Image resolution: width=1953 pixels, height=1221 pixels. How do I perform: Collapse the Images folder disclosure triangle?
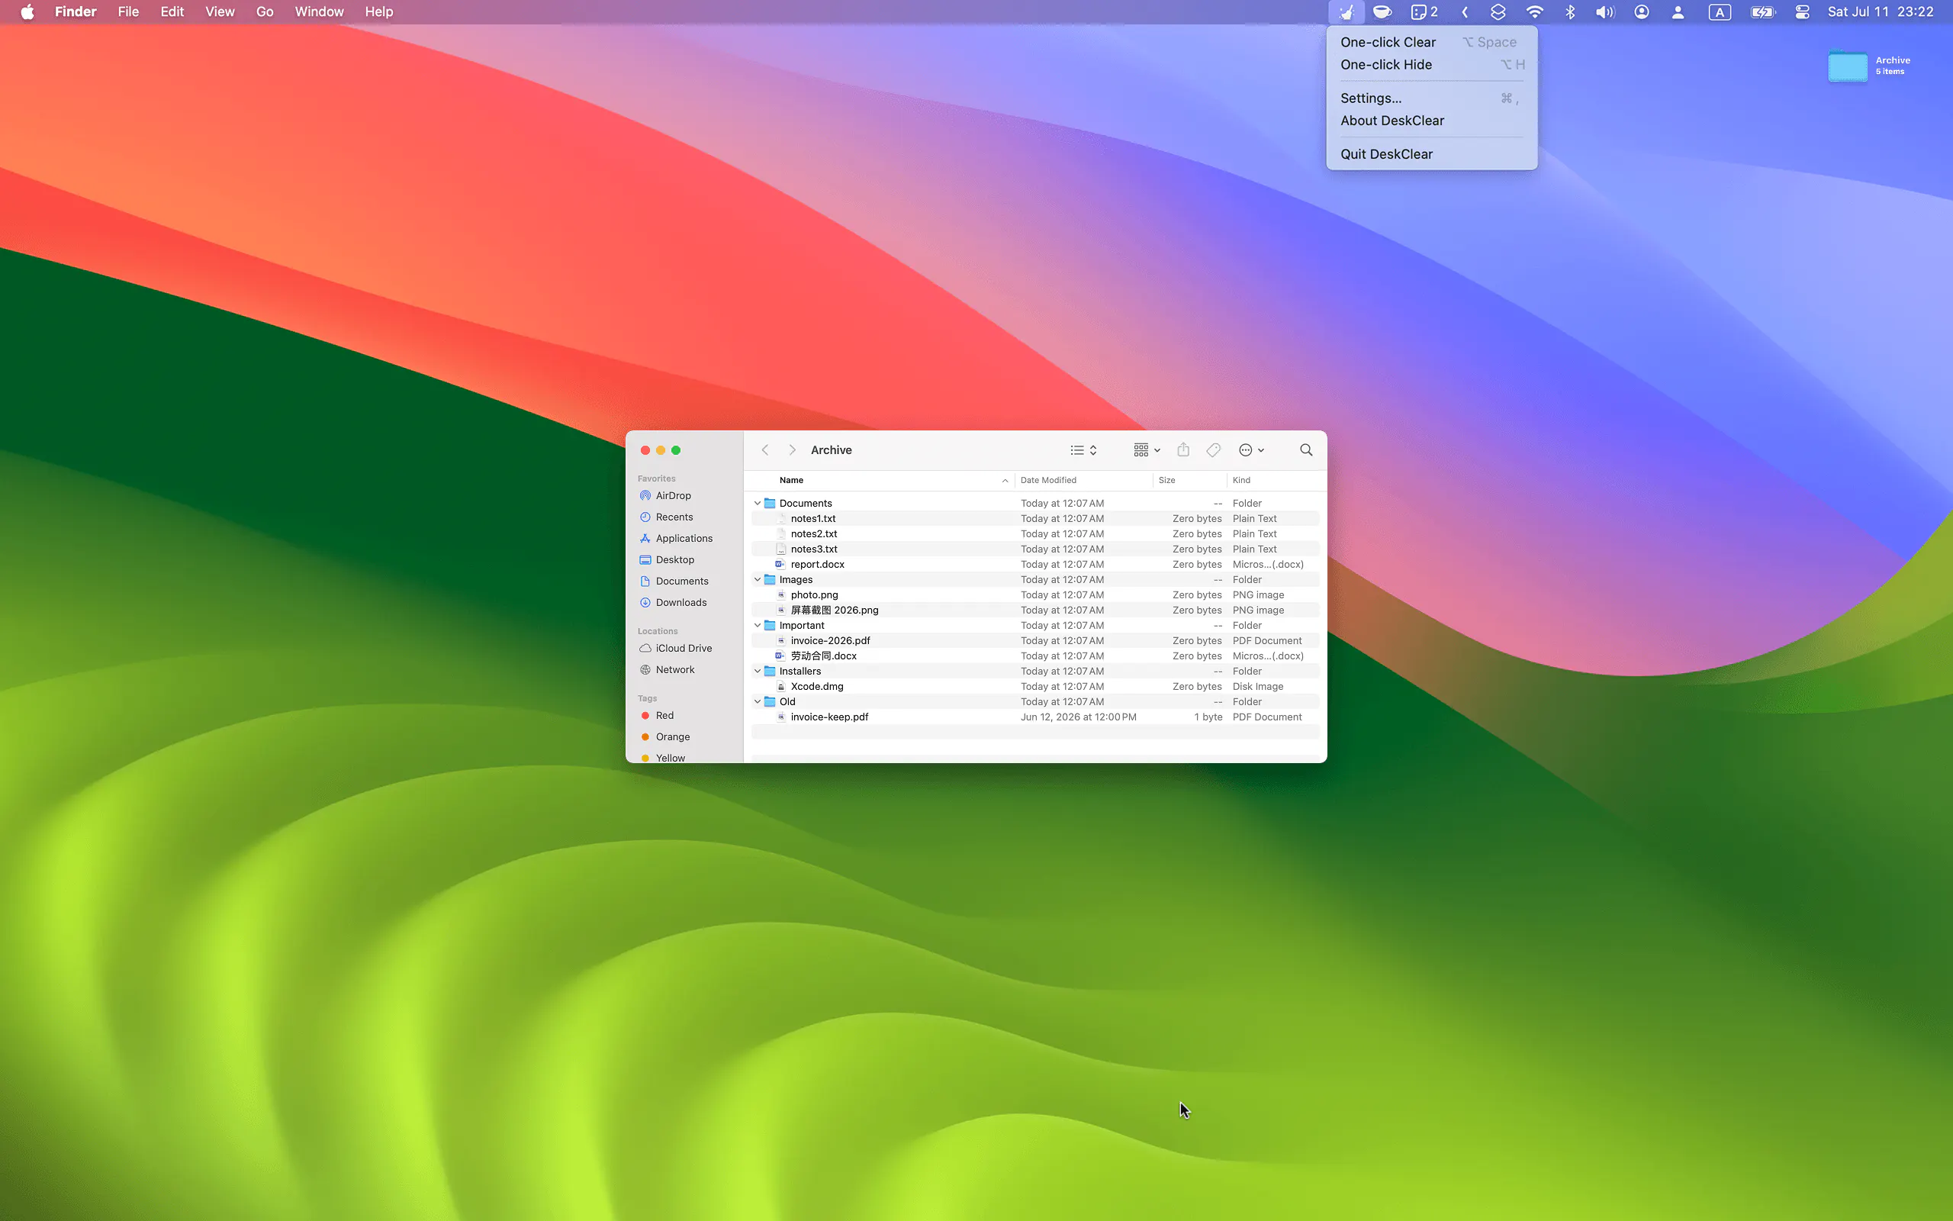[757, 580]
